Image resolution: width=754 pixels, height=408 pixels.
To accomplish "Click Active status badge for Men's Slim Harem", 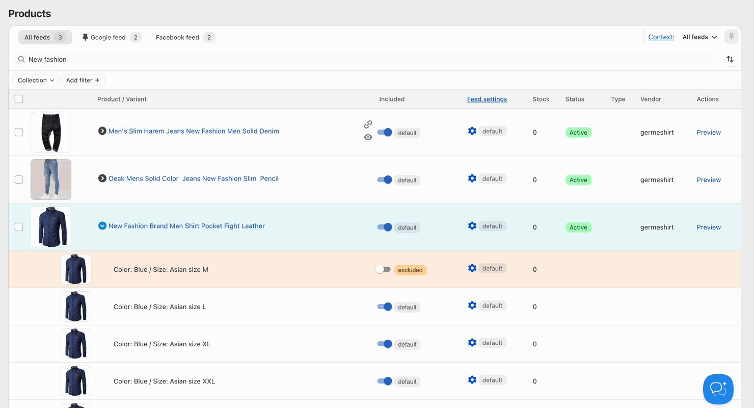I will 578,133.
